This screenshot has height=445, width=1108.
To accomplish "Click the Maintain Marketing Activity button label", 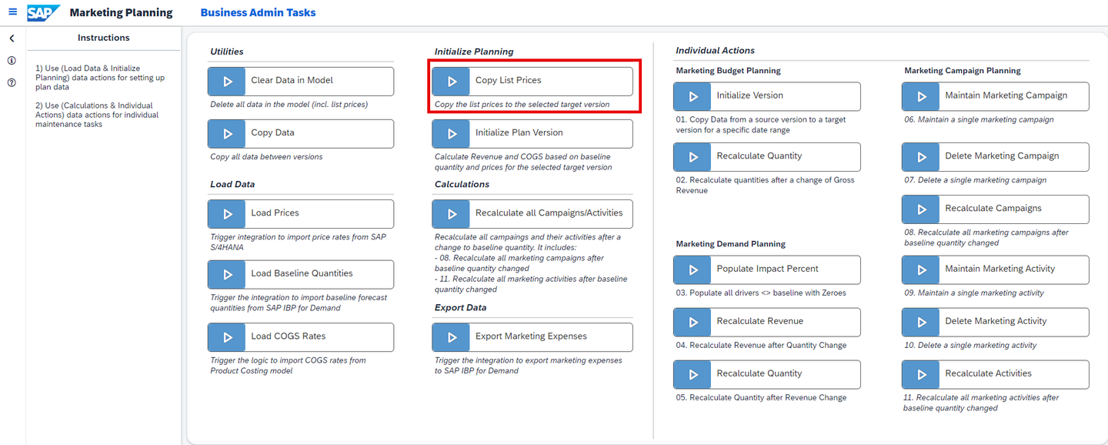I will click(1000, 269).
